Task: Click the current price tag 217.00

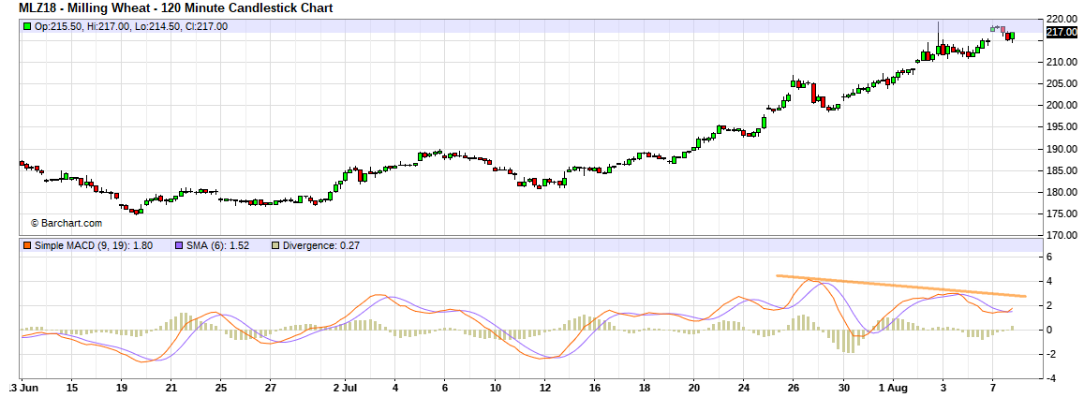Action: (x=1062, y=33)
